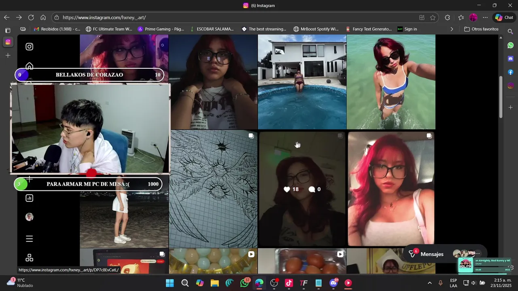Reload the Instagram page
This screenshot has height=291, width=518.
point(31,17)
